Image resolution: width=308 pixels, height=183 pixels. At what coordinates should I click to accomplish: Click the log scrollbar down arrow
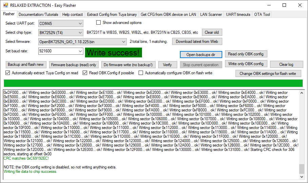pyautogui.click(x=302, y=177)
